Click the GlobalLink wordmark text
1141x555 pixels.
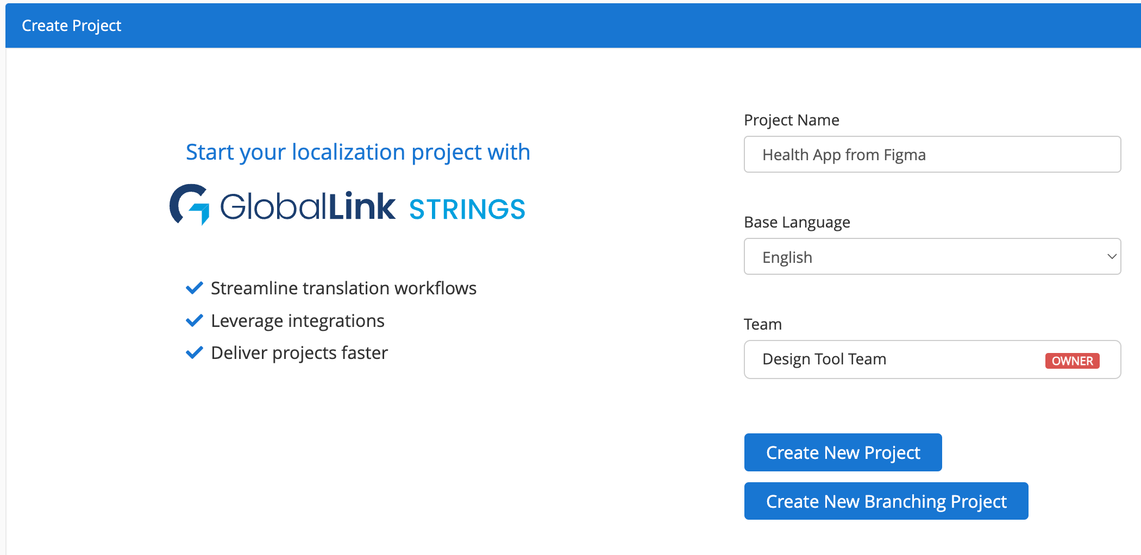[308, 206]
